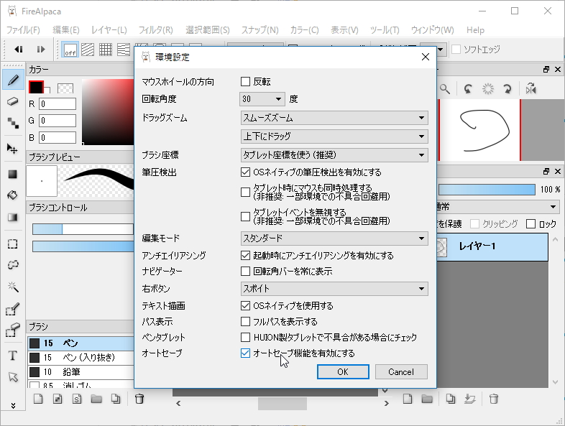Enable the parallel lines snap icon

pos(88,50)
